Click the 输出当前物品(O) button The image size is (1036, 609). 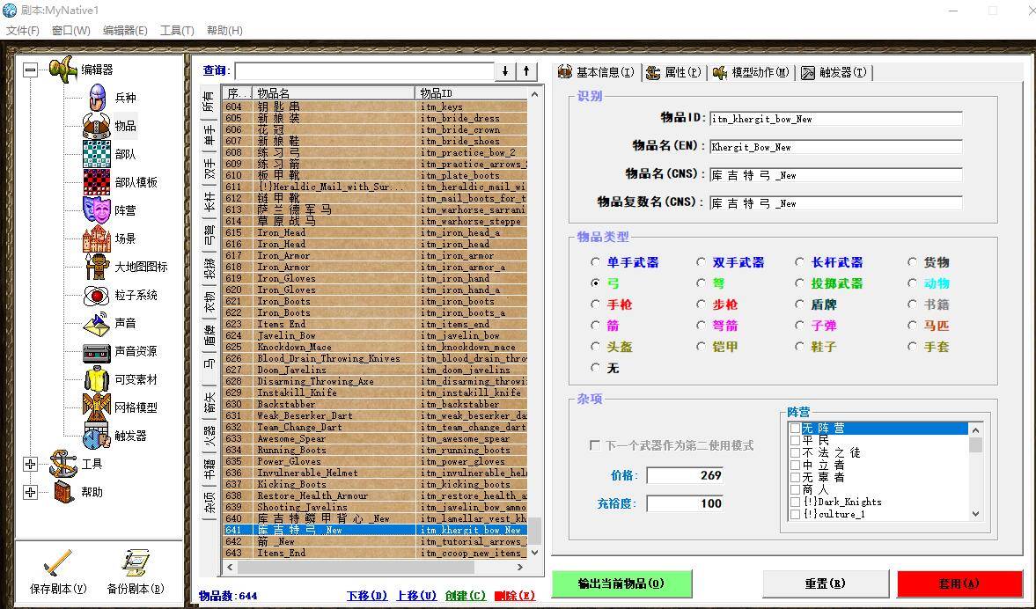[621, 583]
